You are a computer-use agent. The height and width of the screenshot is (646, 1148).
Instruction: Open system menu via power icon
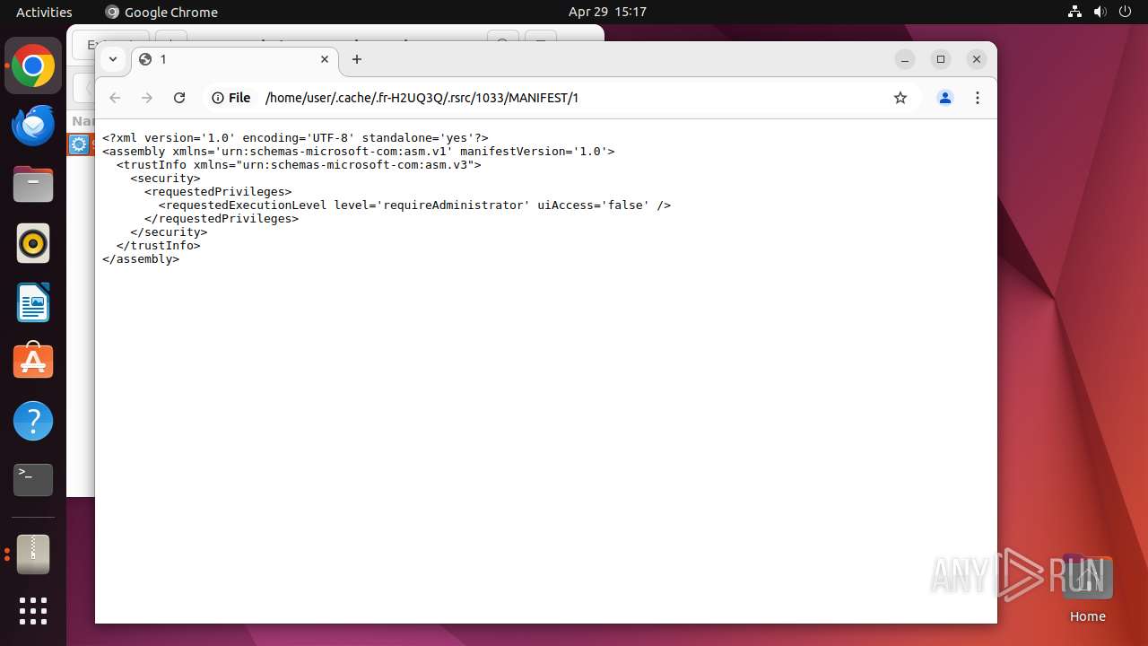pos(1125,12)
